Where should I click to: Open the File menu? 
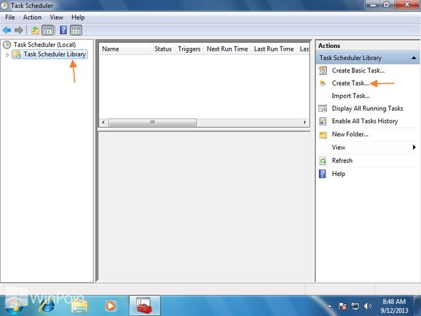coord(10,18)
